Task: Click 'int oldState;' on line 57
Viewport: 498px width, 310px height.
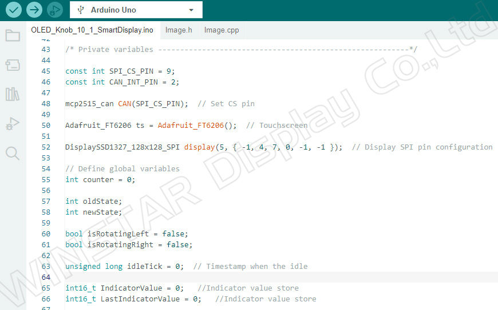Action: [94, 202]
